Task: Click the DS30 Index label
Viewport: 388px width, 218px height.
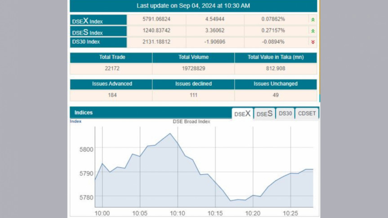Action: tap(86, 42)
